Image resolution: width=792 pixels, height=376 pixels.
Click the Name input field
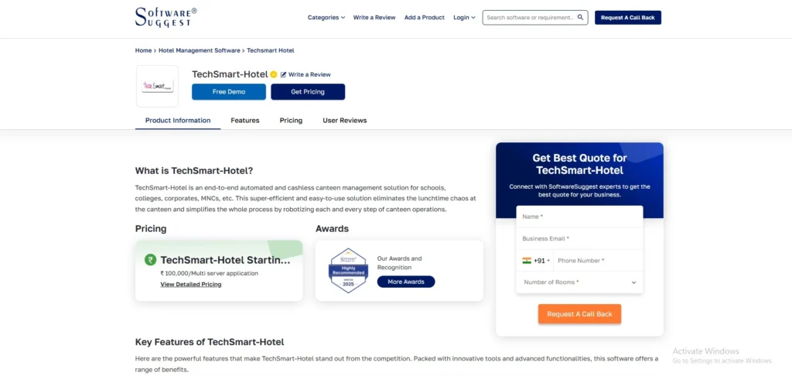[579, 217]
